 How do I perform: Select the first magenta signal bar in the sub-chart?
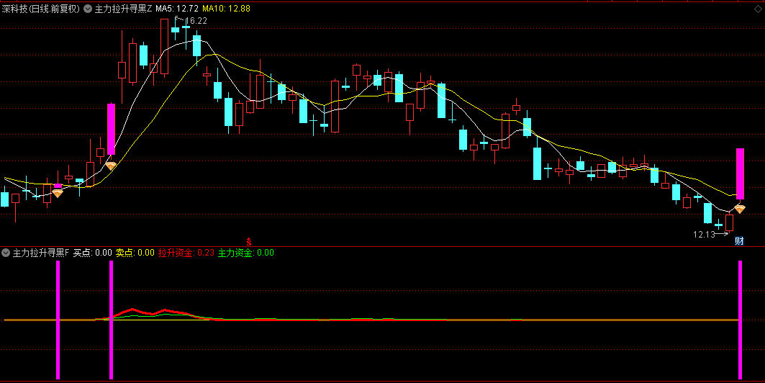point(58,320)
